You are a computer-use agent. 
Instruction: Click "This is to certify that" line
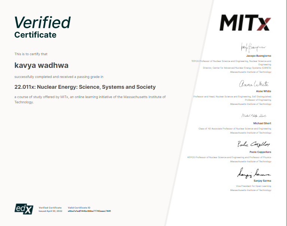coord(31,54)
